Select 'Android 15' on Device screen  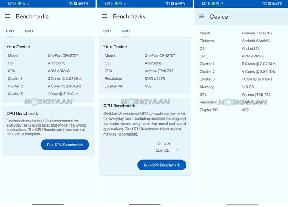coord(251,48)
